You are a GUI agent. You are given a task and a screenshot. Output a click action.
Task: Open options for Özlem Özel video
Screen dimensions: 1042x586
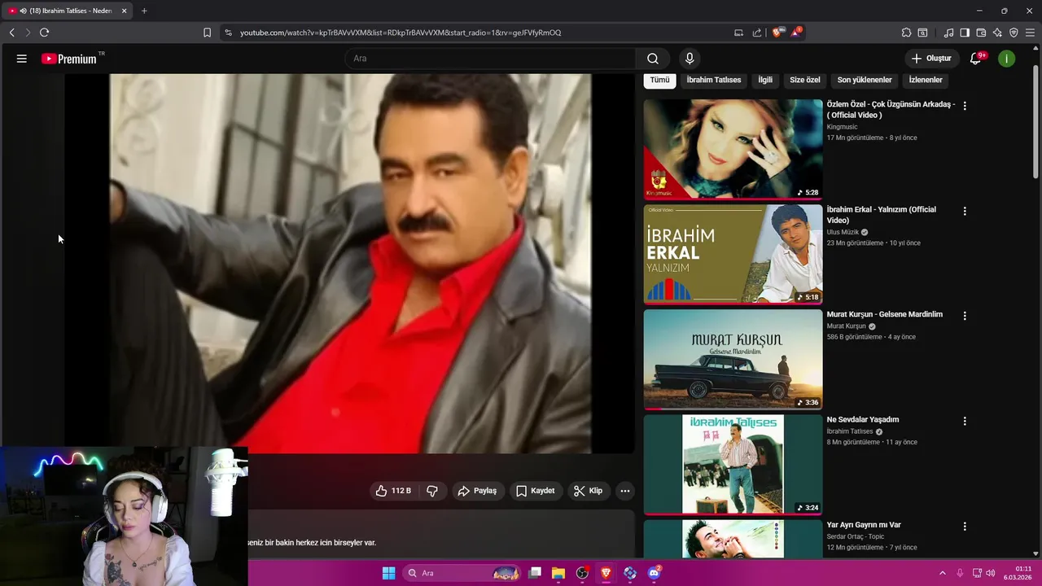pyautogui.click(x=965, y=106)
